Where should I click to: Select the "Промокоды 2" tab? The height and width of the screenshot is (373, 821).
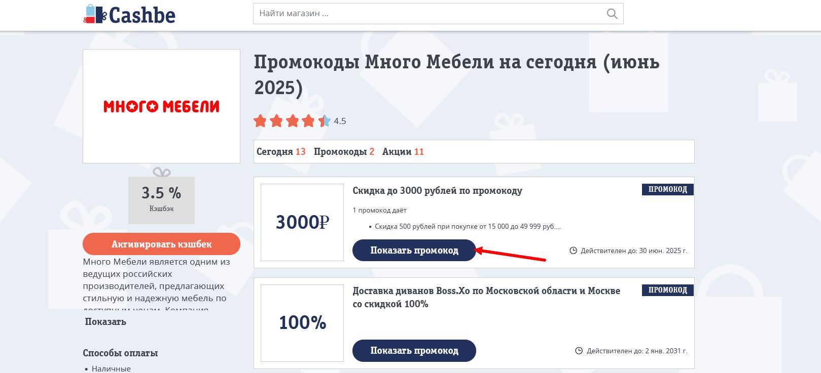pos(344,152)
